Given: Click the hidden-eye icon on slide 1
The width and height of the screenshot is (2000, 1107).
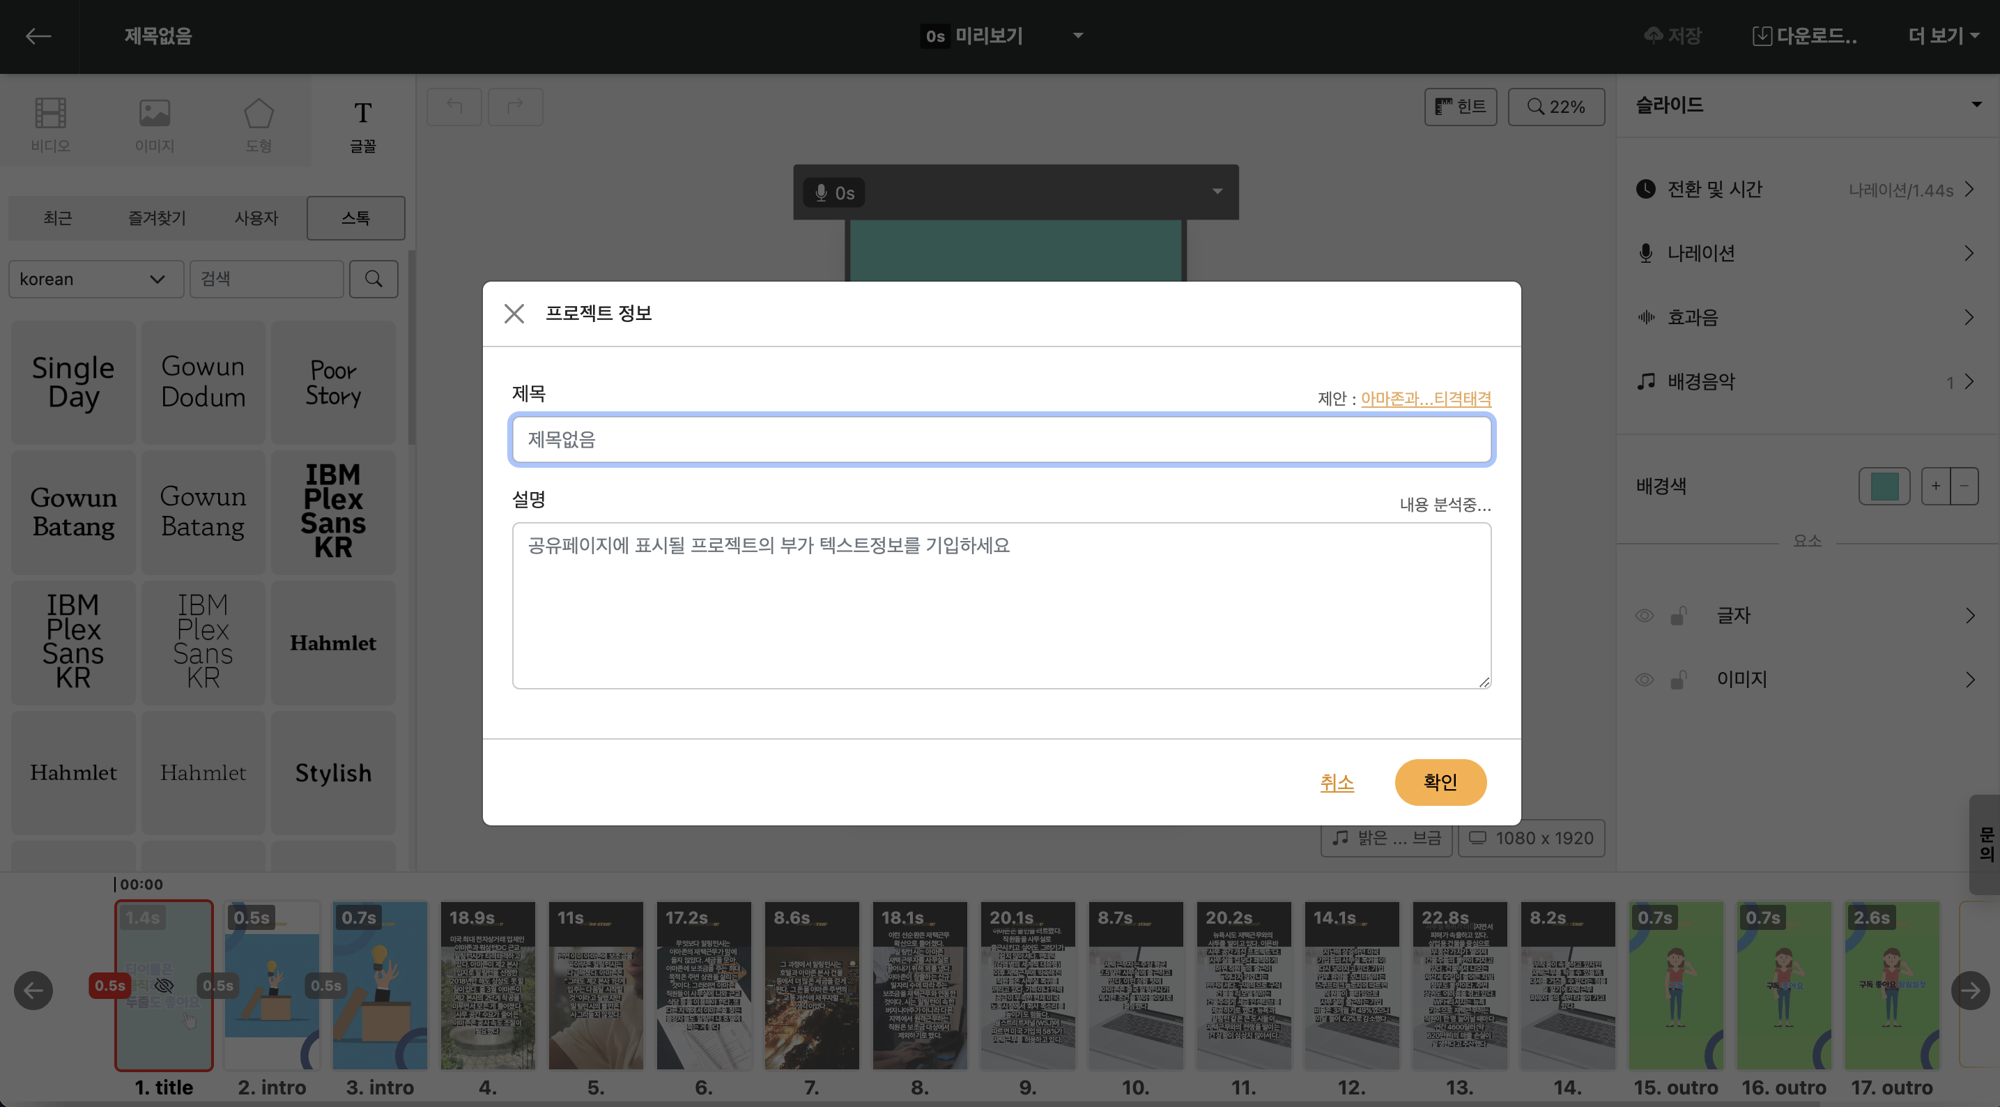Looking at the screenshot, I should tap(164, 985).
